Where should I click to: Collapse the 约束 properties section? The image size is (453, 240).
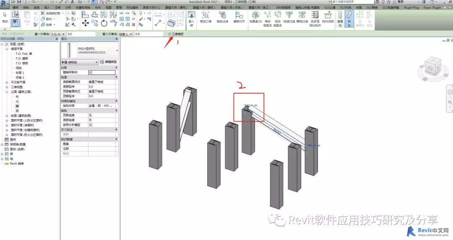(116, 68)
